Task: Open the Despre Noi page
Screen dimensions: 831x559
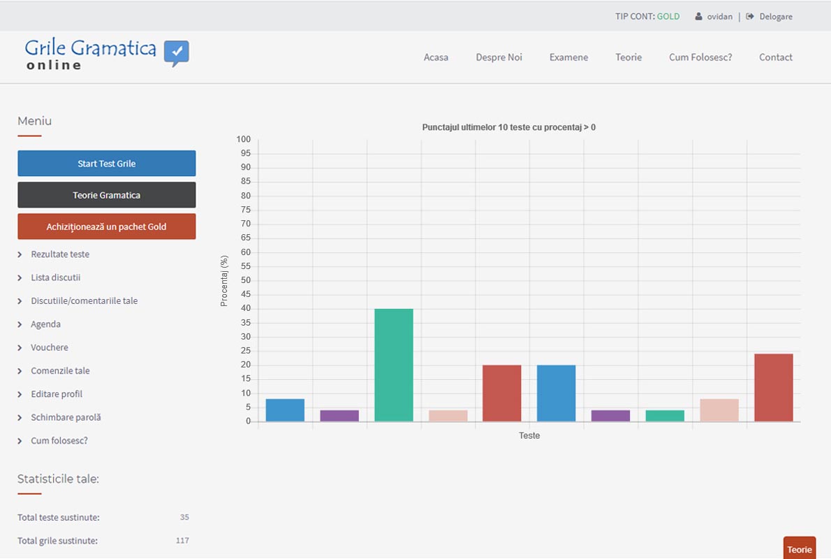Action: pyautogui.click(x=499, y=57)
